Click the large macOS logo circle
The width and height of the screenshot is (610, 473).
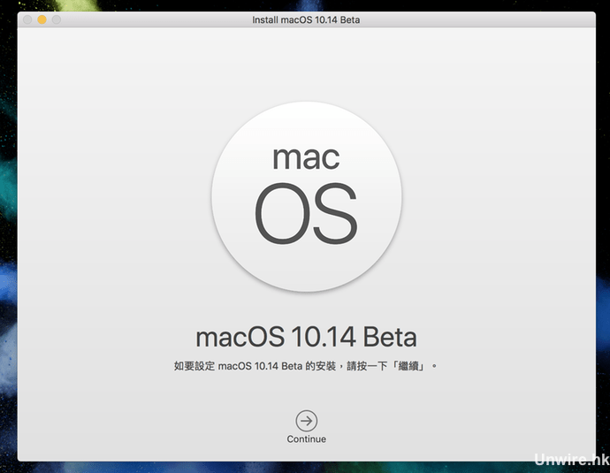(x=307, y=196)
